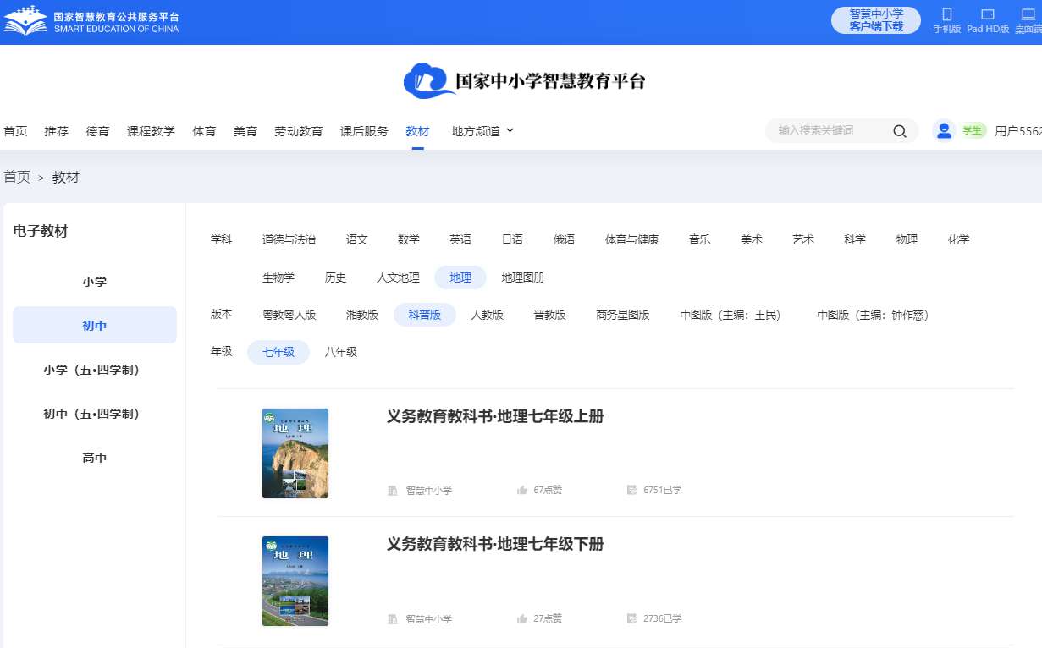The image size is (1042, 648).
Task: Select 初中（五·四学制） in sidebar
Action: pyautogui.click(x=95, y=414)
